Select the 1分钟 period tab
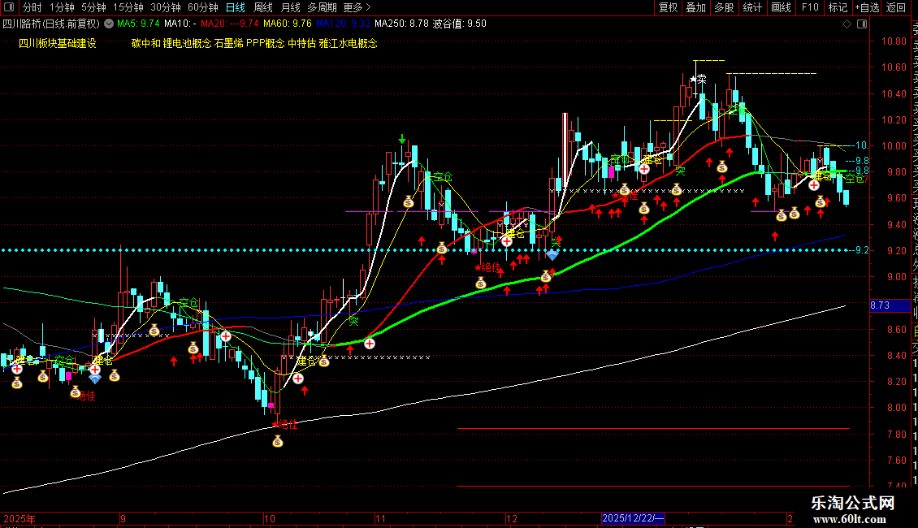 pos(62,7)
